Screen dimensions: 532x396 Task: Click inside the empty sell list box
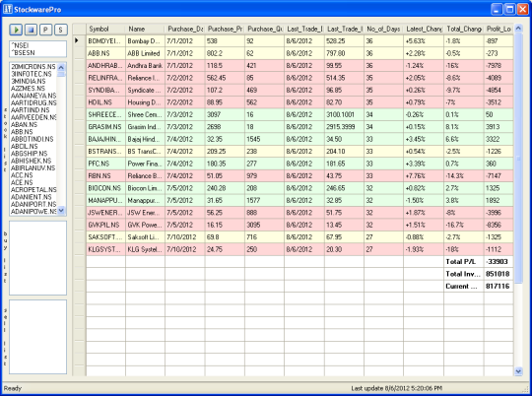pos(37,337)
